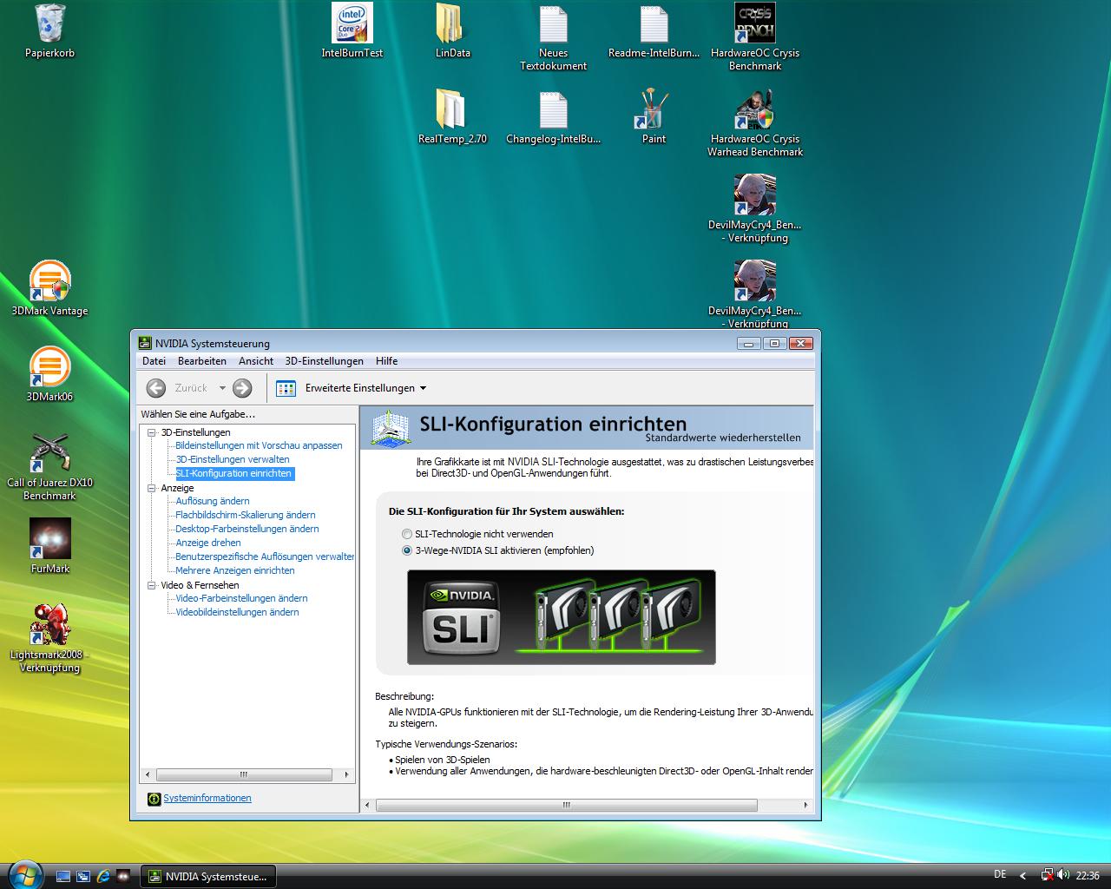Open 'Bildeinstellungen mit Vorschau anpassen'
Viewport: 1111px width, 889px height.
[259, 445]
